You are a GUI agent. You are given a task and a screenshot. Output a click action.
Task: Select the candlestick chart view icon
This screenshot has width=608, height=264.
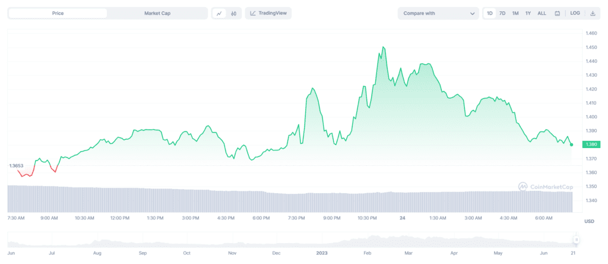pos(233,13)
